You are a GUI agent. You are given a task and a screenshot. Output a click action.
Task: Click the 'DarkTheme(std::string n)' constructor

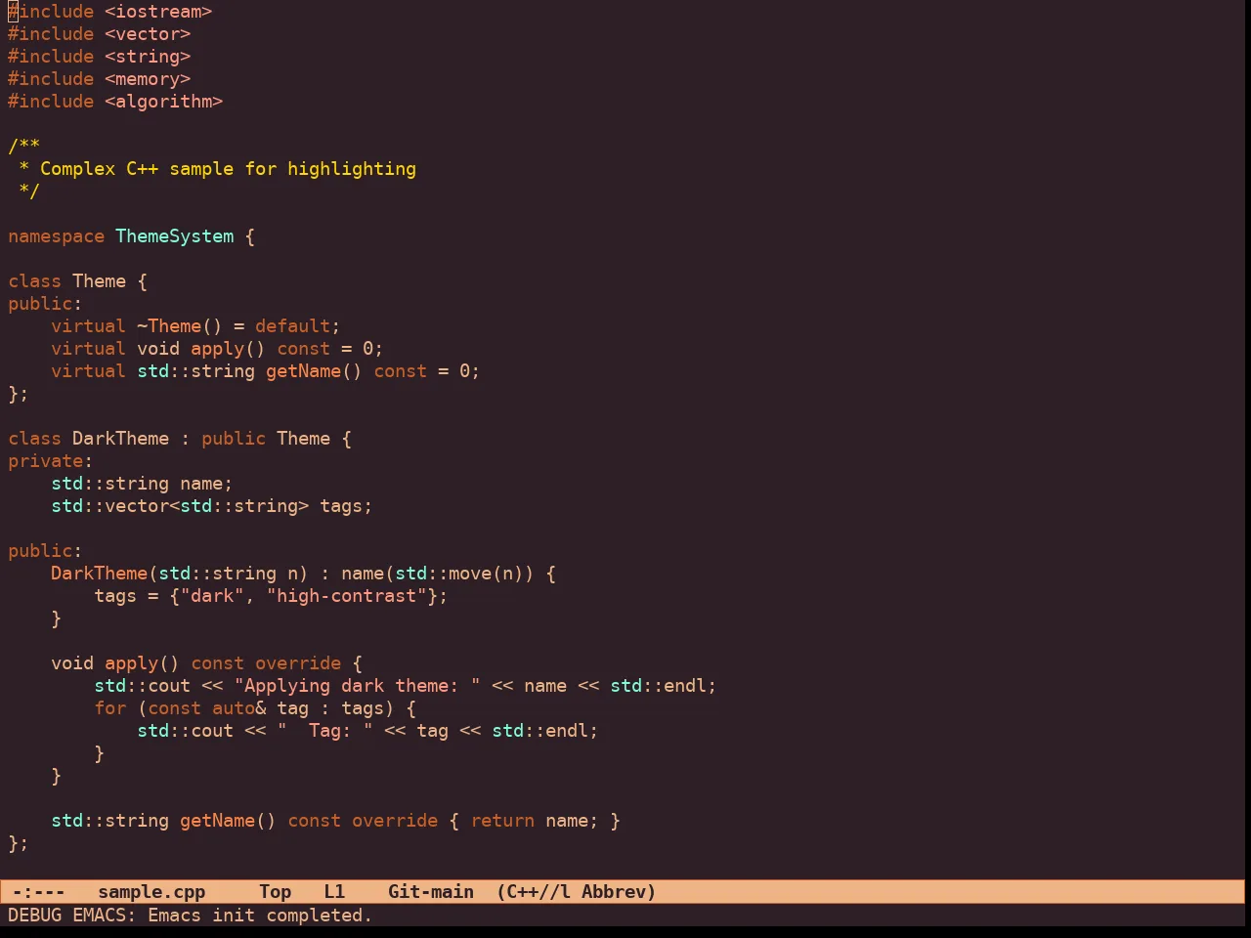tap(180, 574)
